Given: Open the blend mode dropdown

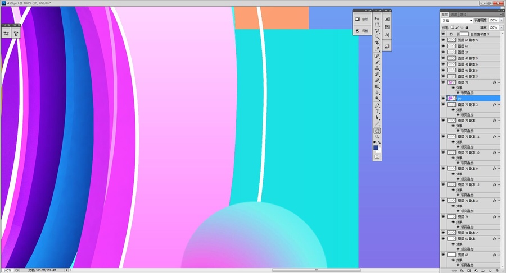Looking at the screenshot, I should click(x=457, y=21).
